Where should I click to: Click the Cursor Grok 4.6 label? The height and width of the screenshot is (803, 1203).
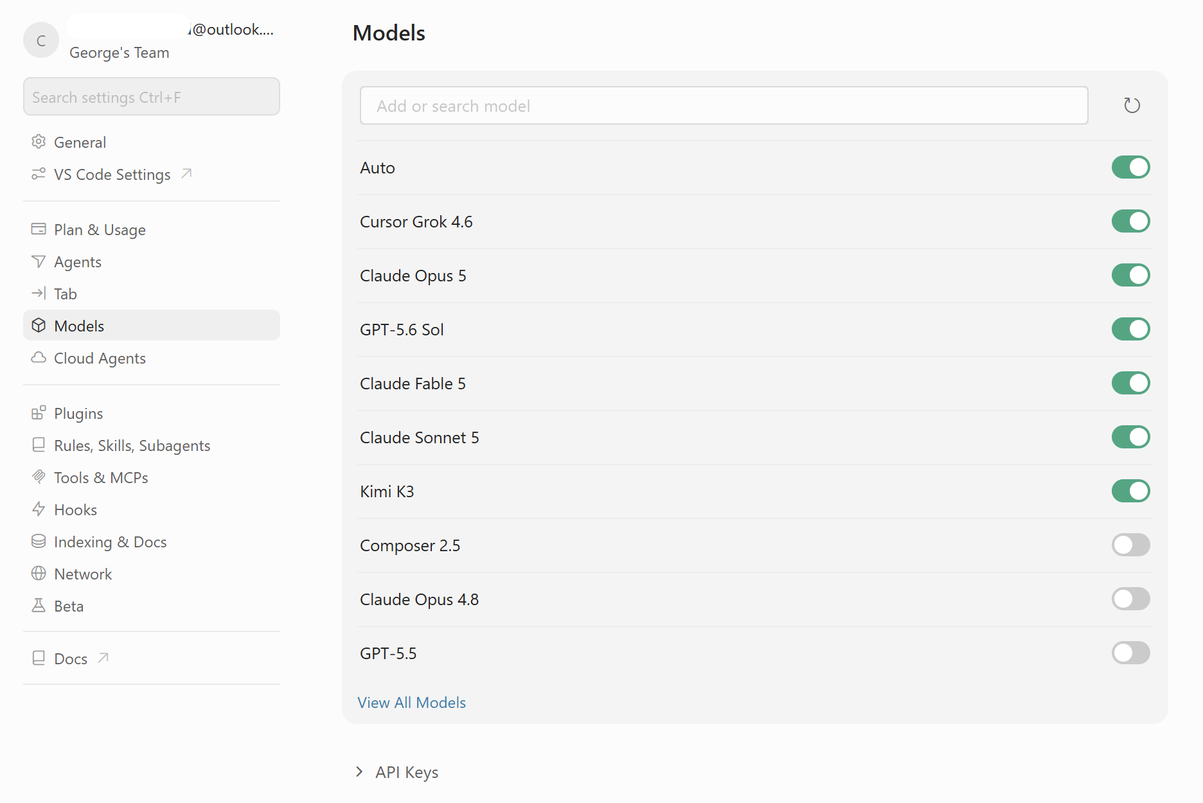[416, 222]
